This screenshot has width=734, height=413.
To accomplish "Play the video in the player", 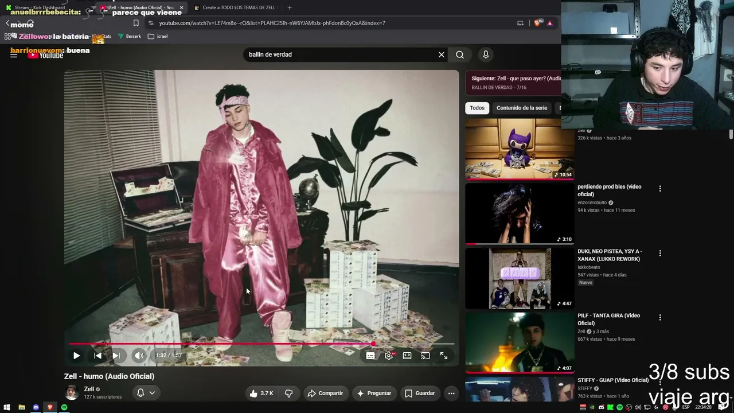I will point(76,356).
